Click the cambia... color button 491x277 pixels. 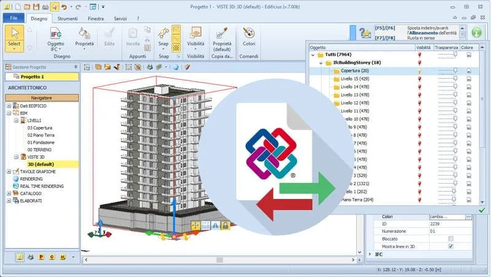point(453,217)
